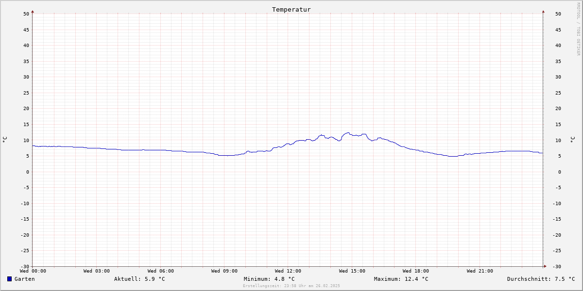Click the Wed 06:00 time axis label
This screenshot has height=291, width=583.
tap(161, 271)
